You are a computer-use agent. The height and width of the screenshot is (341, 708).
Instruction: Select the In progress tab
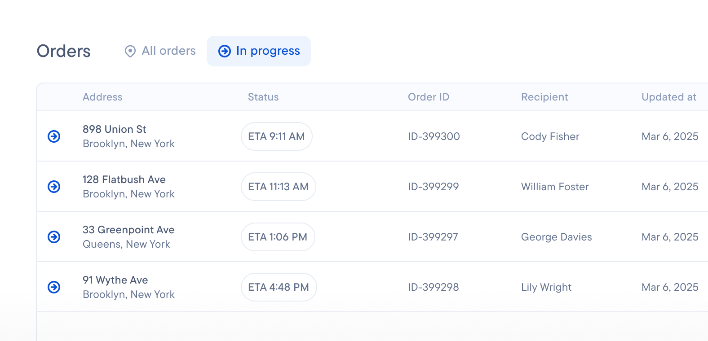pos(258,51)
